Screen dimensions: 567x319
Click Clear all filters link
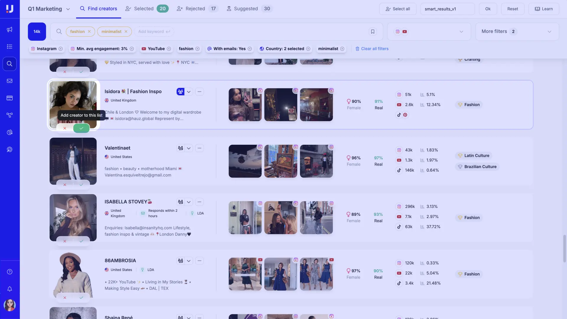coord(372,49)
